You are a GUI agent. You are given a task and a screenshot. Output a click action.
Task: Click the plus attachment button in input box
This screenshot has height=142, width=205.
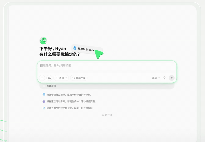click(x=42, y=78)
